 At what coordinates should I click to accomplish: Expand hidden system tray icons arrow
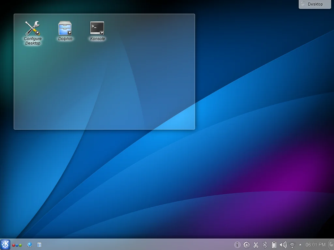[300, 245]
